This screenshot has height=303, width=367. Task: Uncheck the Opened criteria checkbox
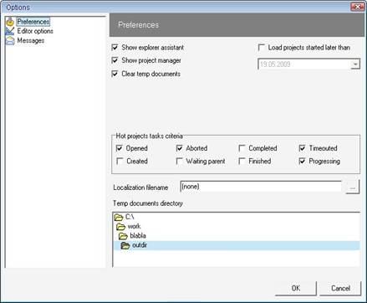tap(120, 148)
